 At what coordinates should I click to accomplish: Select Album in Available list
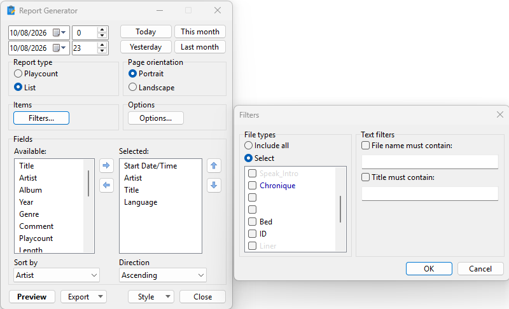(x=31, y=189)
